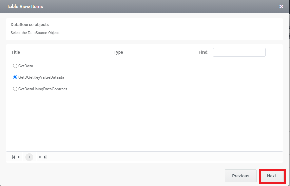
Task: Click the Next button
Action: pos(271,176)
